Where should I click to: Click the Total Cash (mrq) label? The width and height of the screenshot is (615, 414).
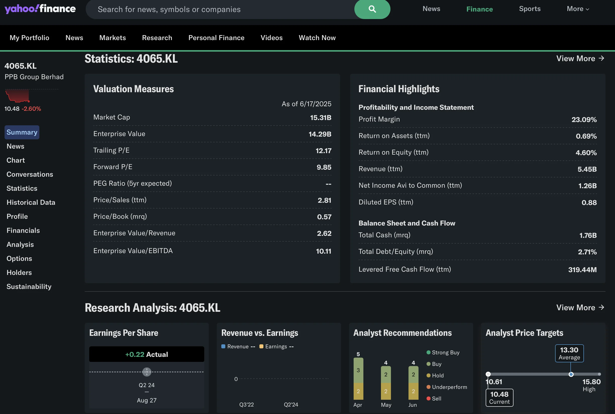pyautogui.click(x=384, y=235)
